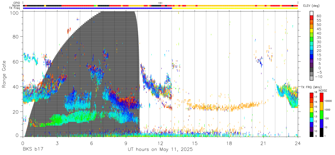Click the 6 tick on UT hours axis
This screenshot has width=335, height=155.
click(92, 143)
